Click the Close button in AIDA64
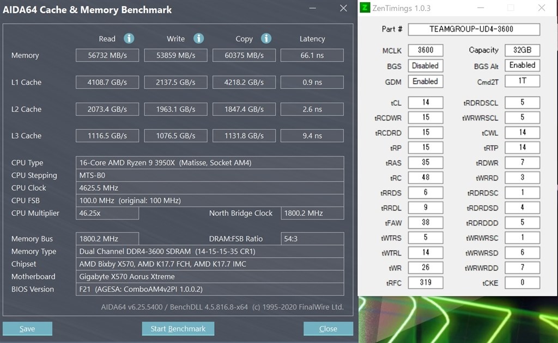 click(x=328, y=328)
